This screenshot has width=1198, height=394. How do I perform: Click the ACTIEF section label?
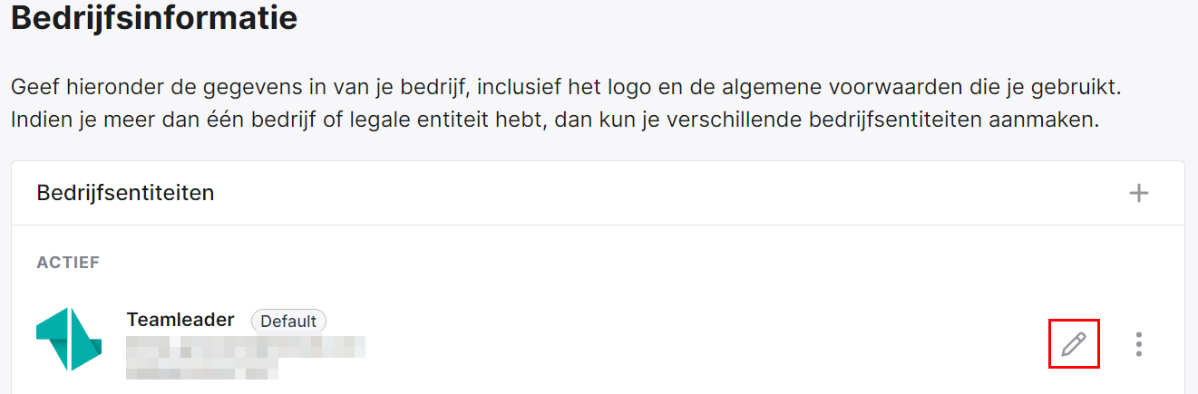[68, 263]
